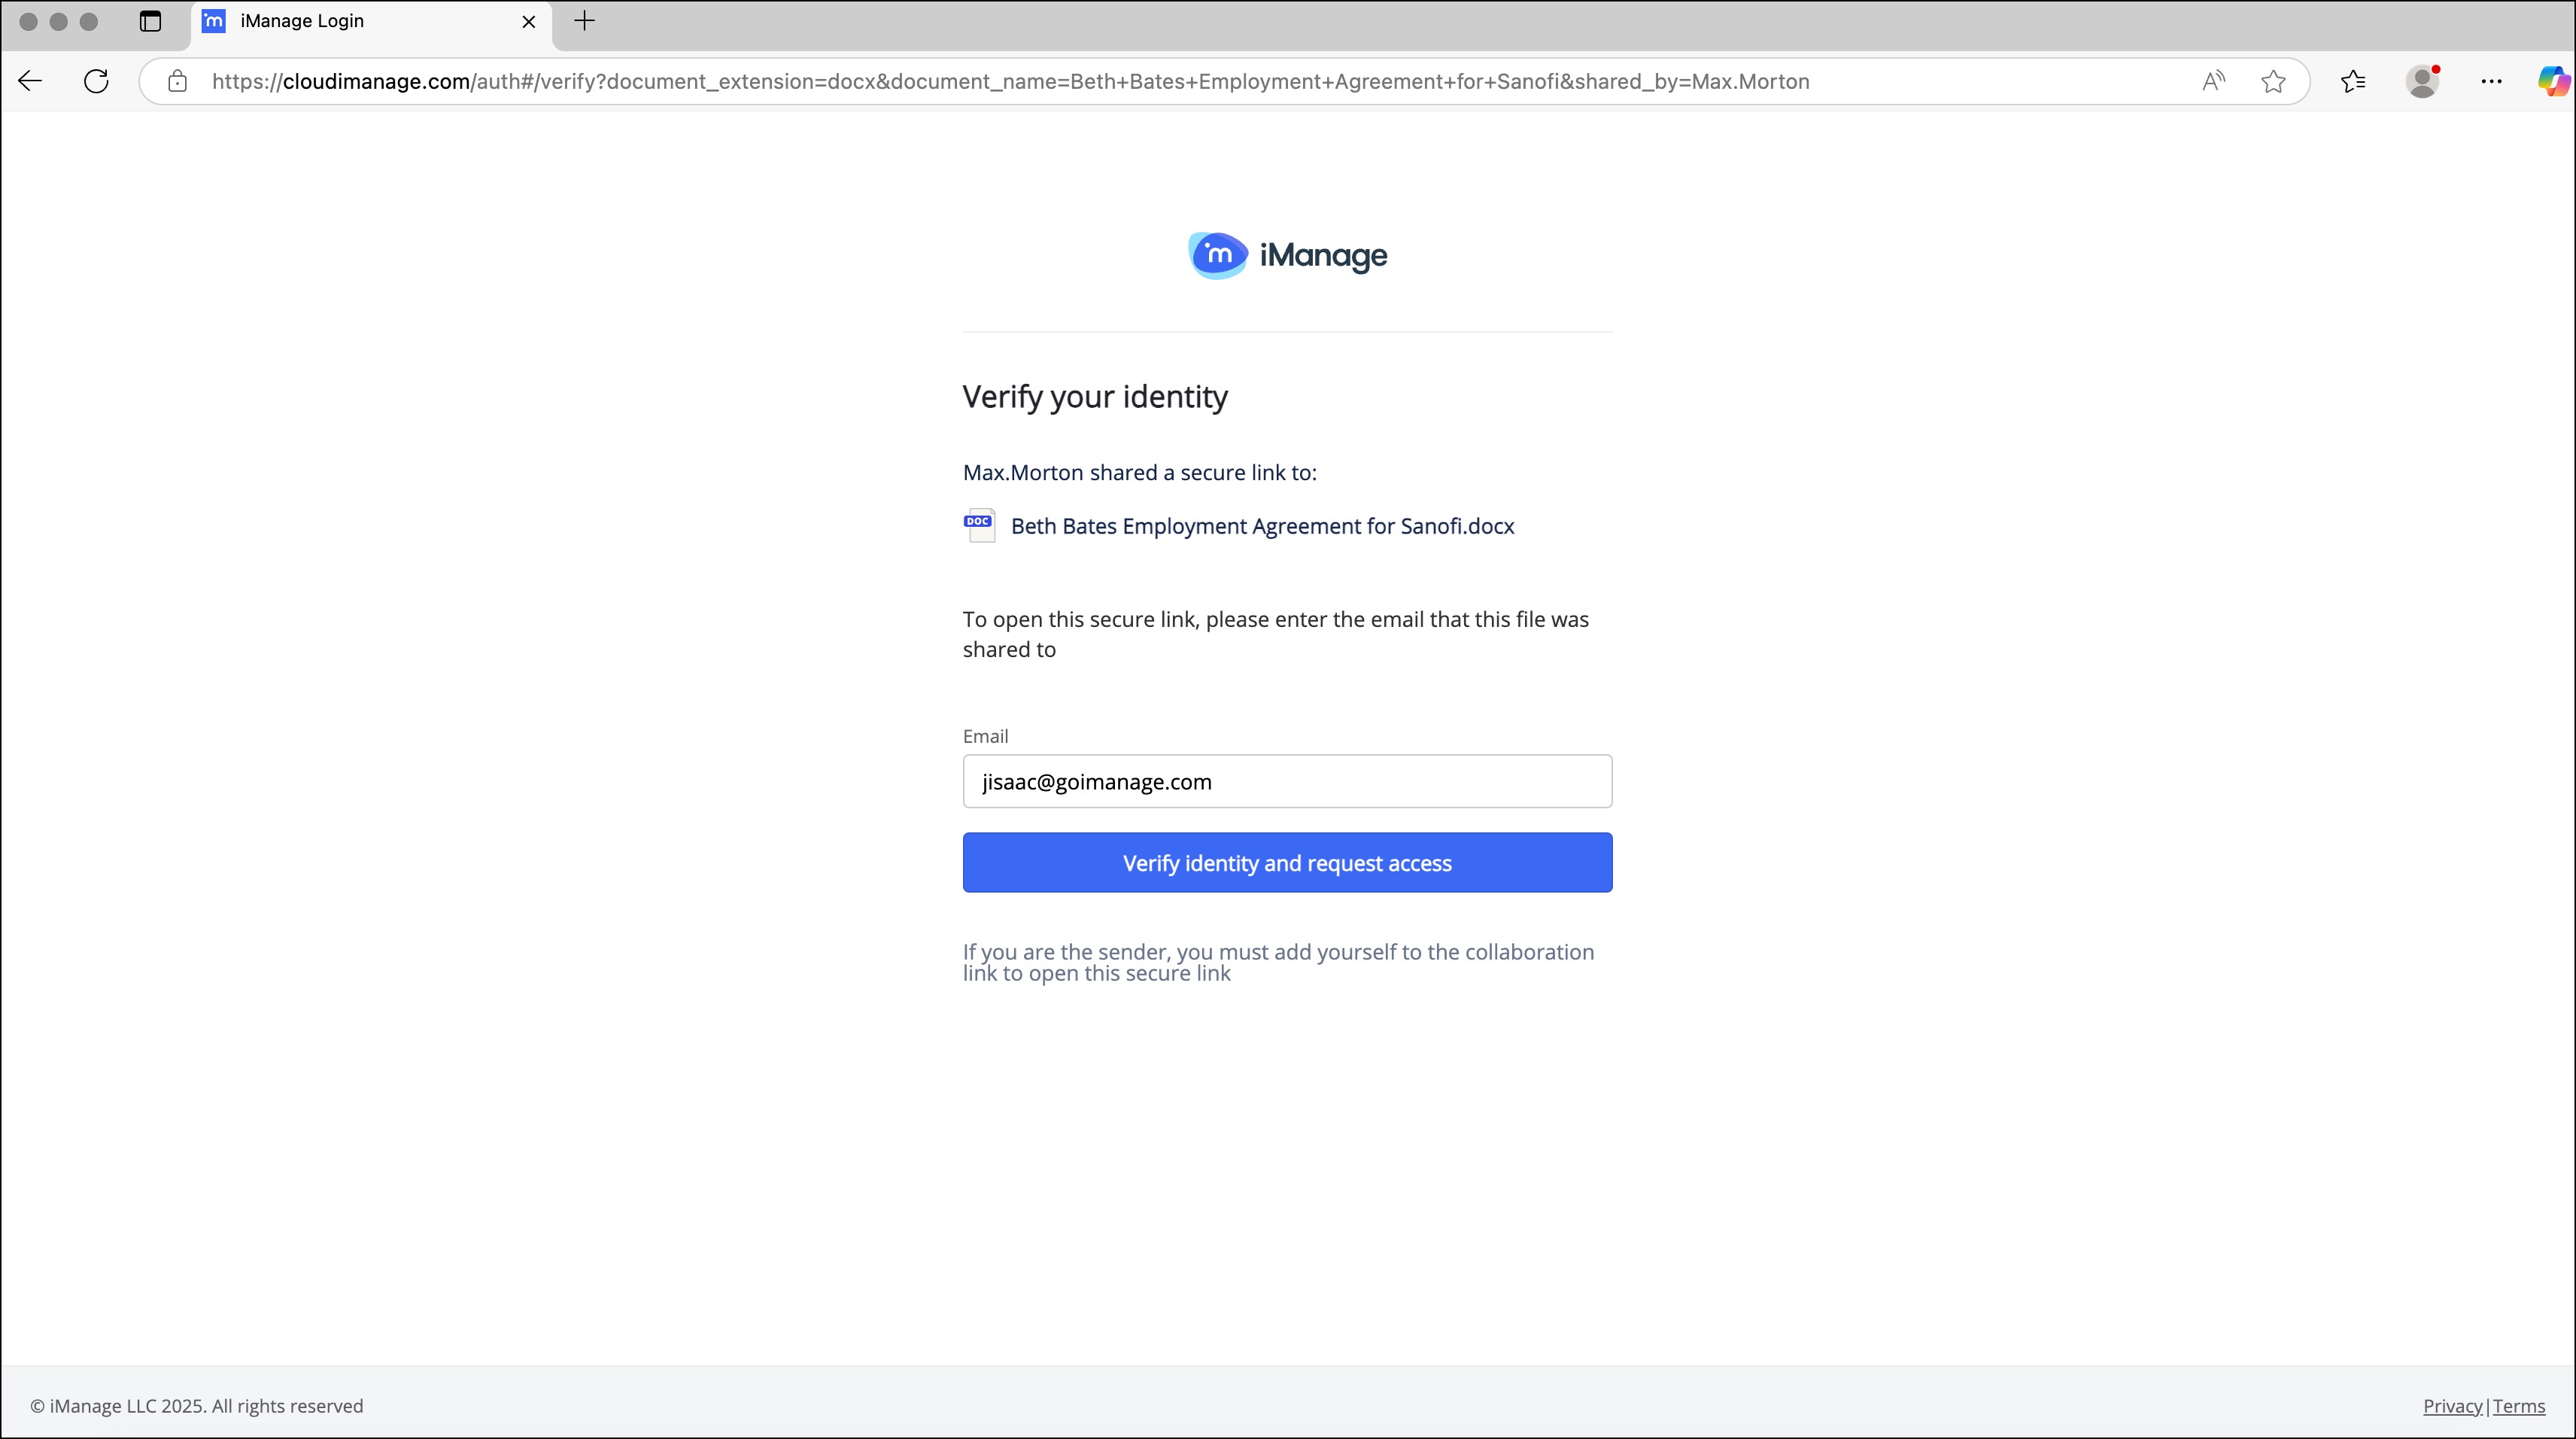This screenshot has height=1439, width=2576.
Task: Open the tab overview icon
Action: coord(150,20)
